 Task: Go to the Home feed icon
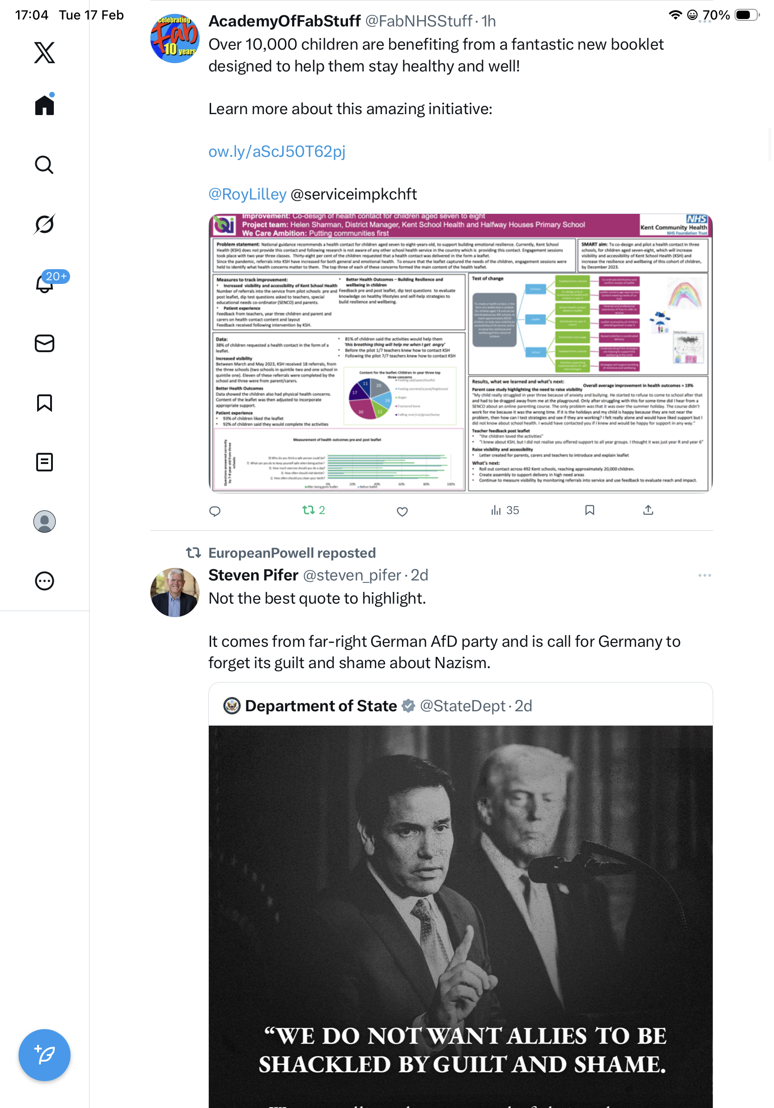pyautogui.click(x=45, y=104)
